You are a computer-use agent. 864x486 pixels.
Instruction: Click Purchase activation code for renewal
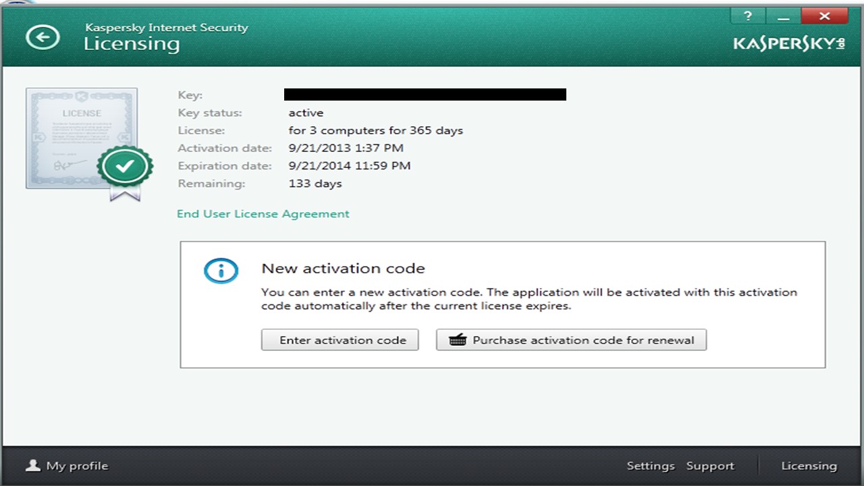(571, 340)
